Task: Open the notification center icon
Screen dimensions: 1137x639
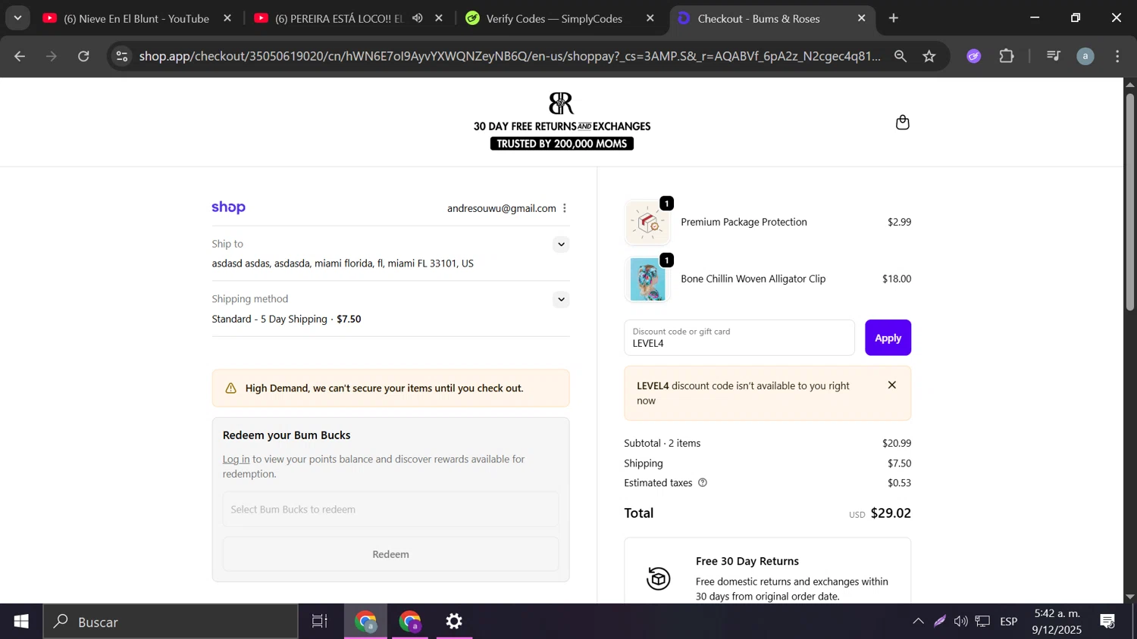Action: 1107,622
